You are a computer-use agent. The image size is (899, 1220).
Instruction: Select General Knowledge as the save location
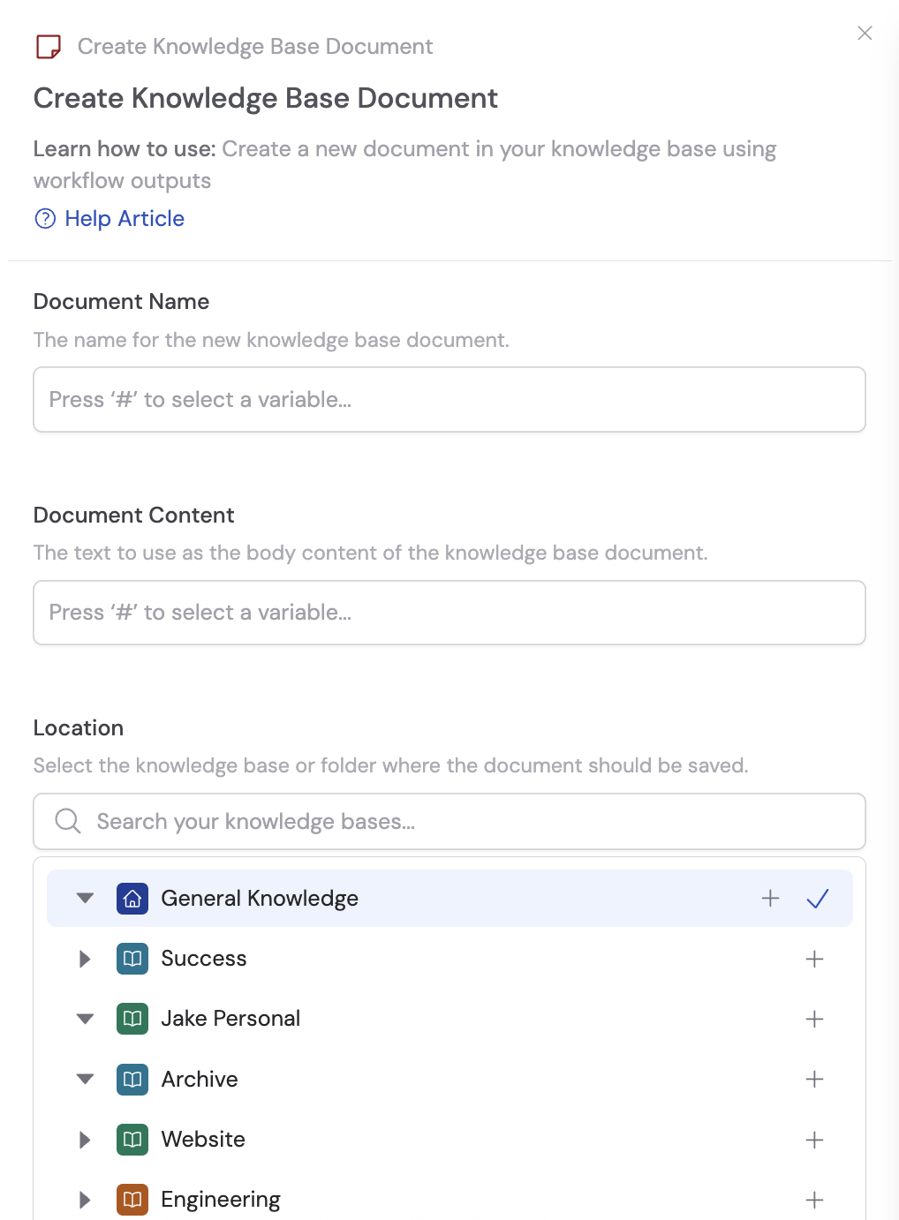(x=259, y=898)
